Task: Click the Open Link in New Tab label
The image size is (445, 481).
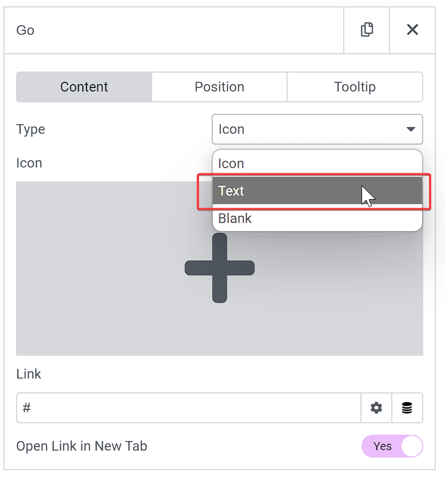Action: pos(82,446)
